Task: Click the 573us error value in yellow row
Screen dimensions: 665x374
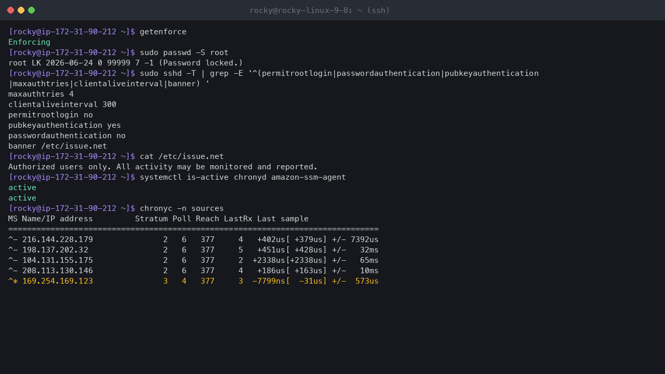Action: [x=367, y=281]
